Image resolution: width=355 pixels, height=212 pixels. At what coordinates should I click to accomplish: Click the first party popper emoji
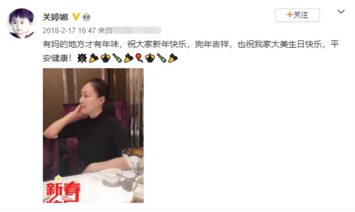[93, 58]
